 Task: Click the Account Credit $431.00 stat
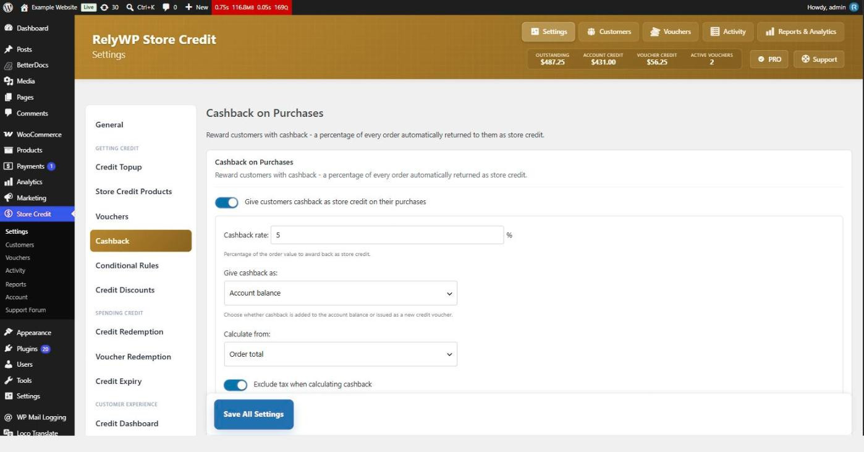(x=603, y=59)
